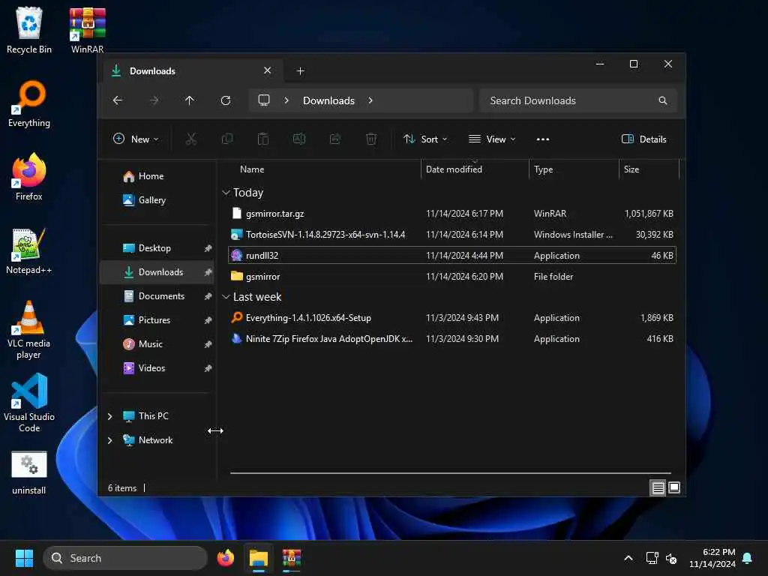Open the Sort dropdown
The image size is (768, 576).
[425, 139]
